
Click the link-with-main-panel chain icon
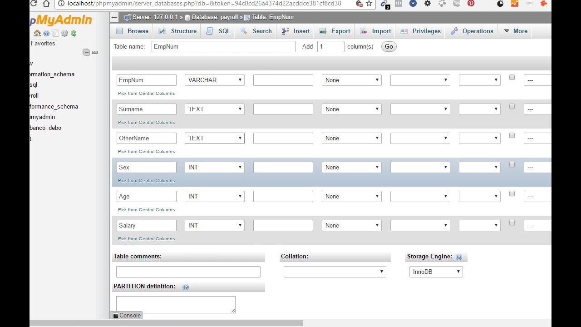click(95, 52)
